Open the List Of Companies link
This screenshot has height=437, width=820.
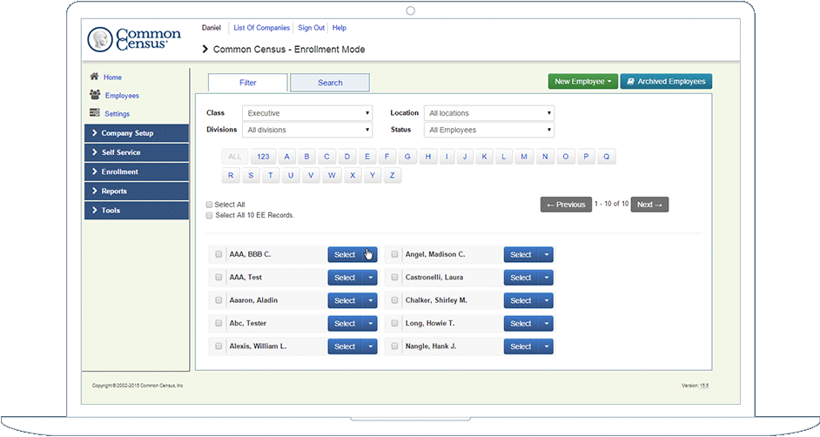(x=261, y=28)
